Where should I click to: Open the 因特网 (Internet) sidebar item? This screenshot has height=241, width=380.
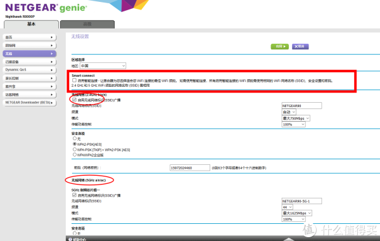tap(29, 46)
